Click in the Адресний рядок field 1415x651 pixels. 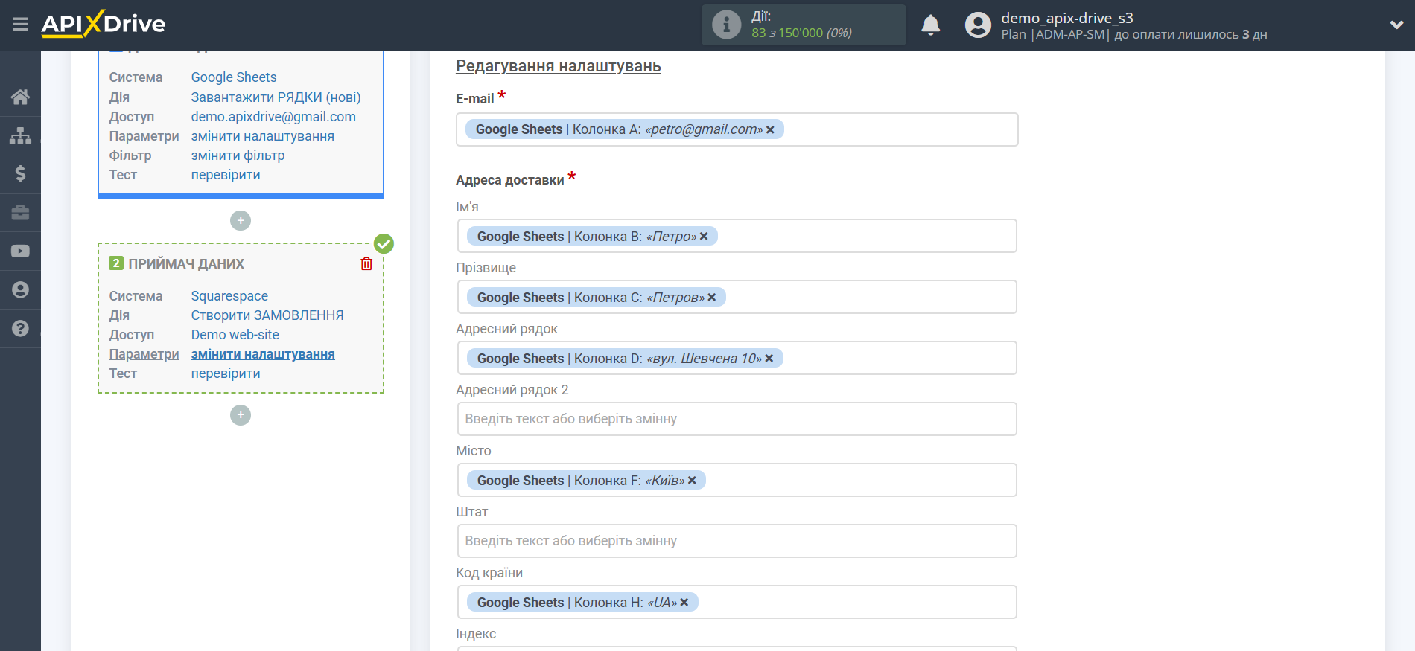click(737, 359)
